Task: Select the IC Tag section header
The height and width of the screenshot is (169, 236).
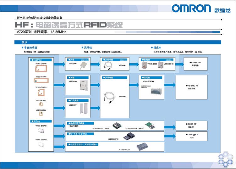Action: tap(41, 121)
